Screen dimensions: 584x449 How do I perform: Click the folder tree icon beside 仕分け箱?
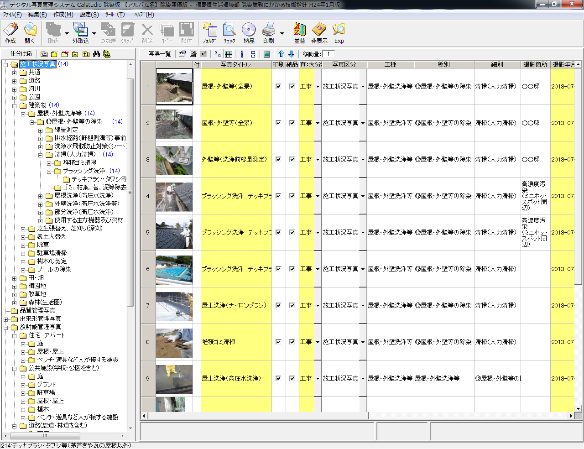pos(44,54)
